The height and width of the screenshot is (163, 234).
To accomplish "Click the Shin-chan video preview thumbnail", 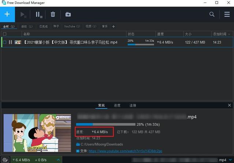I will click(x=37, y=133).
